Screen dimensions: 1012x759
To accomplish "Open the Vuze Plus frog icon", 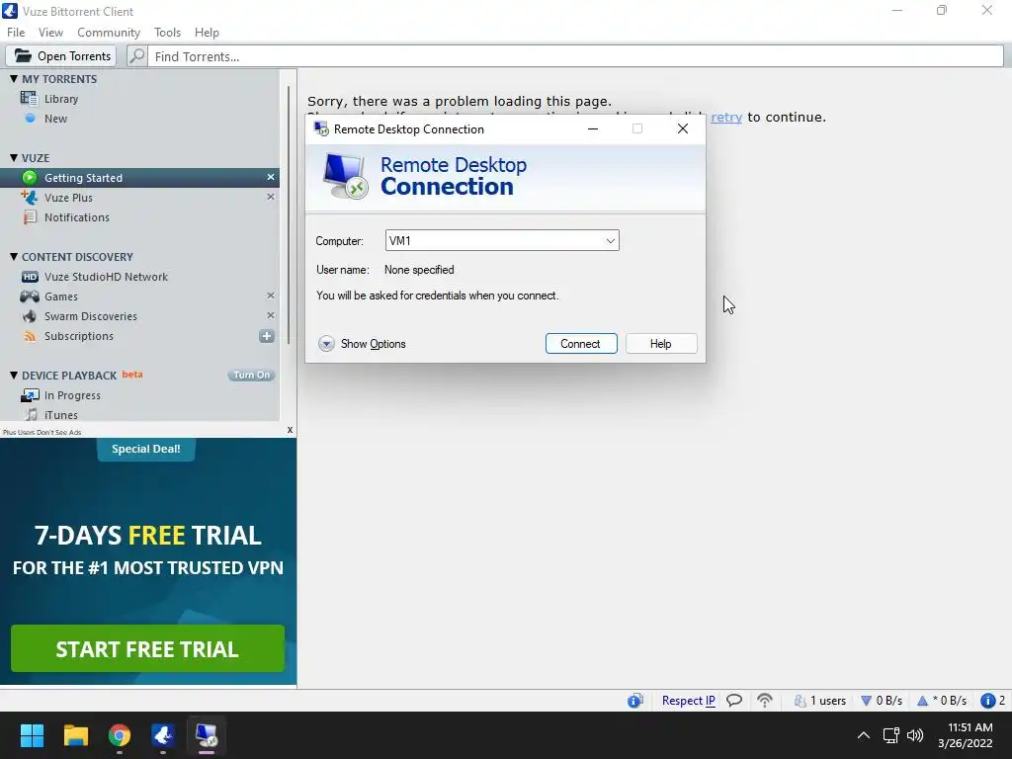I will pos(29,198).
